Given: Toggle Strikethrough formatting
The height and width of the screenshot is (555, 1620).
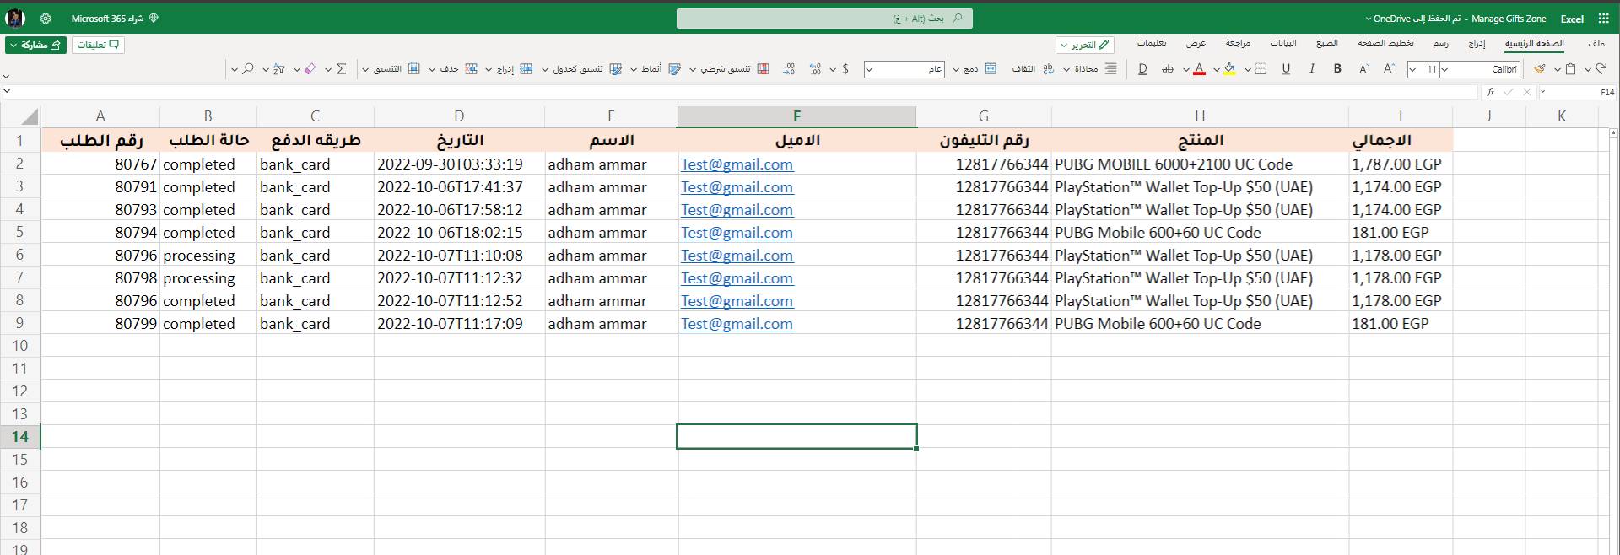Looking at the screenshot, I should coord(1168,69).
